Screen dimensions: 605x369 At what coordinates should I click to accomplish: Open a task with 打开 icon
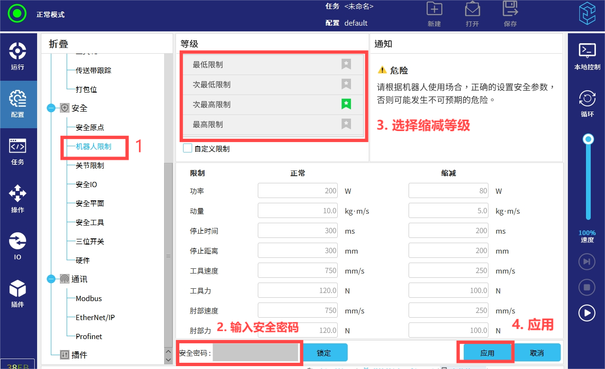coord(472,10)
